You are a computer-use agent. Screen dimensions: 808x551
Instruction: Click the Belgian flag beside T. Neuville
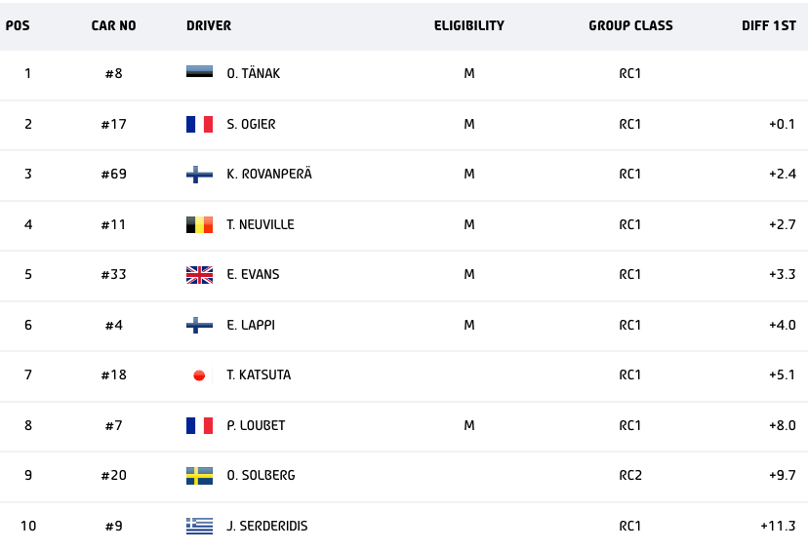click(199, 224)
